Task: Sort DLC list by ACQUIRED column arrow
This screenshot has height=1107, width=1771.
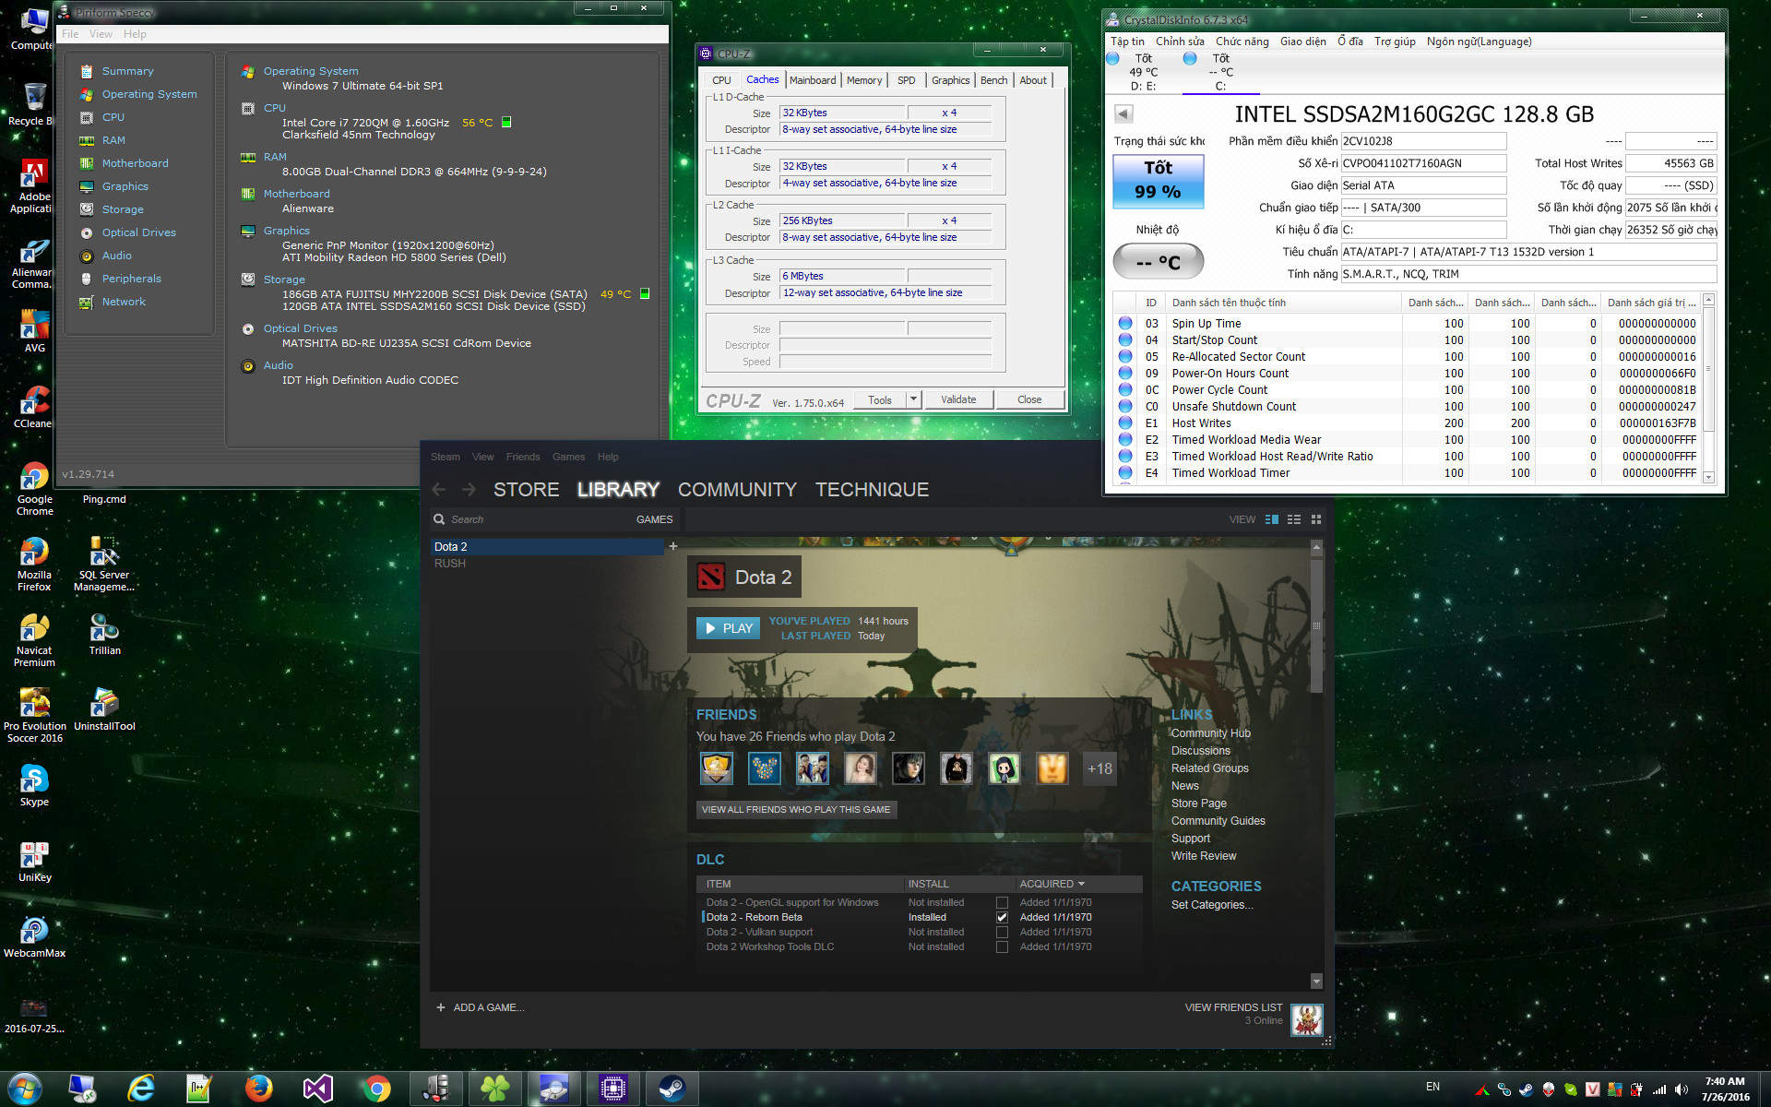Action: click(x=1081, y=884)
